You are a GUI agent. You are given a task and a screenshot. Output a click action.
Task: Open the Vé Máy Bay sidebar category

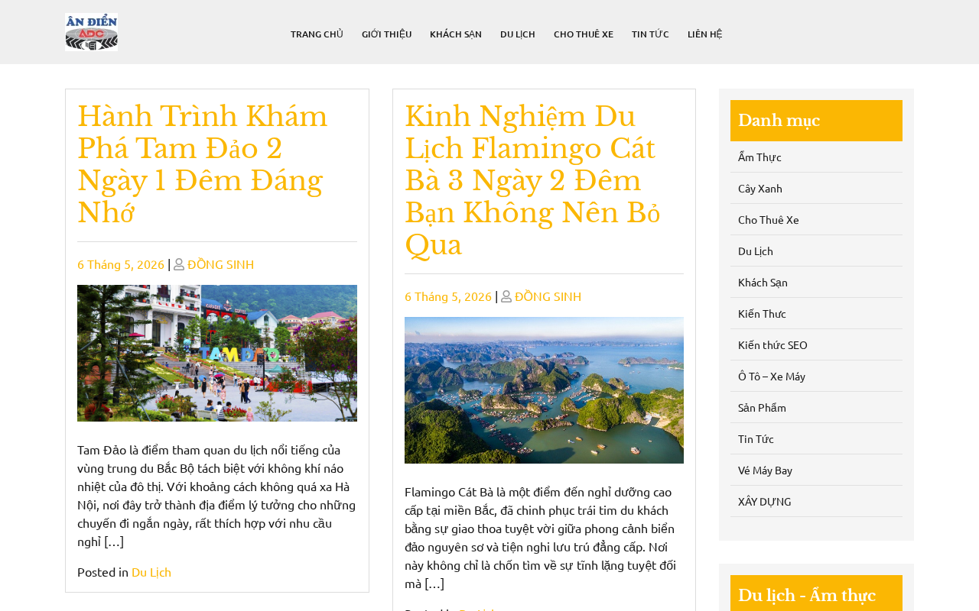tap(765, 470)
